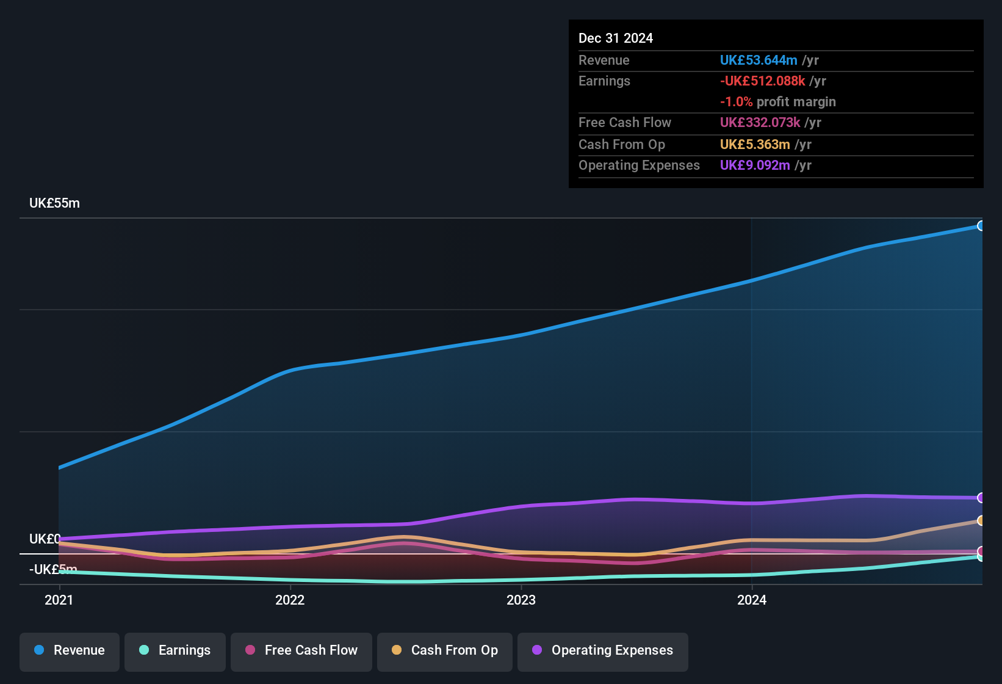Click the UK£332.073k free cash flow value

pos(760,123)
